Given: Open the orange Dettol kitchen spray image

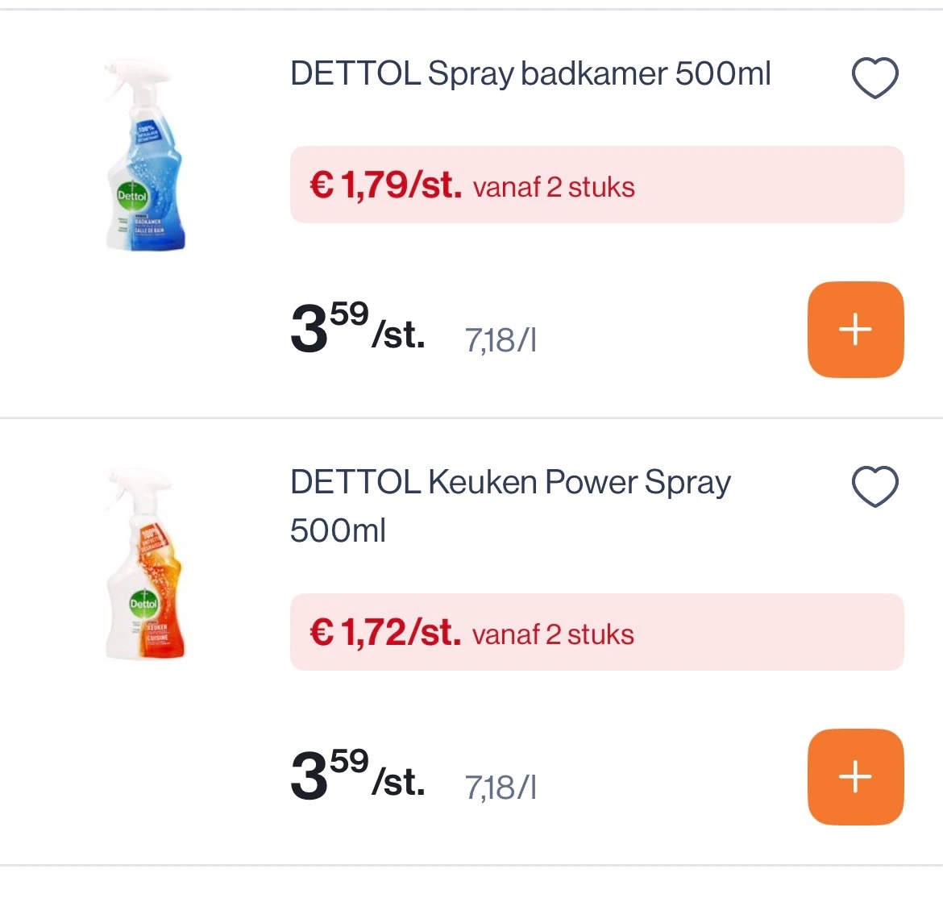Looking at the screenshot, I should (145, 564).
